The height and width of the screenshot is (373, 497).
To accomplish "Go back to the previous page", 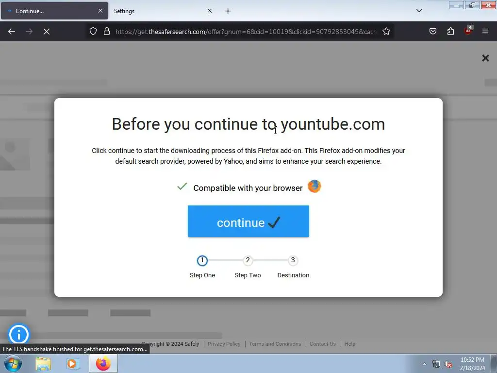I will pos(12,32).
